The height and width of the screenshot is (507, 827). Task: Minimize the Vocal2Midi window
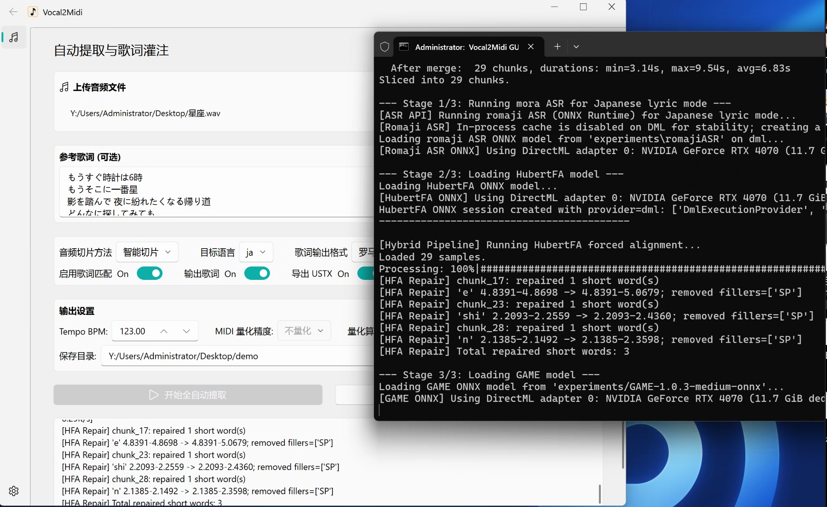554,7
